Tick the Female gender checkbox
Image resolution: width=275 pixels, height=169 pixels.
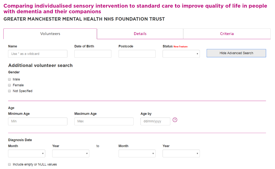(x=10, y=85)
